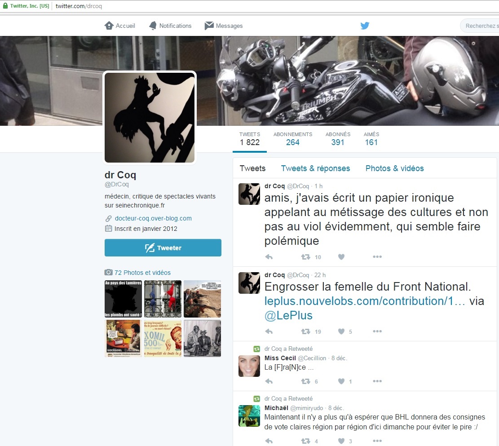Switch to Photos & vidéos tab
The image size is (499, 446).
pyautogui.click(x=394, y=168)
